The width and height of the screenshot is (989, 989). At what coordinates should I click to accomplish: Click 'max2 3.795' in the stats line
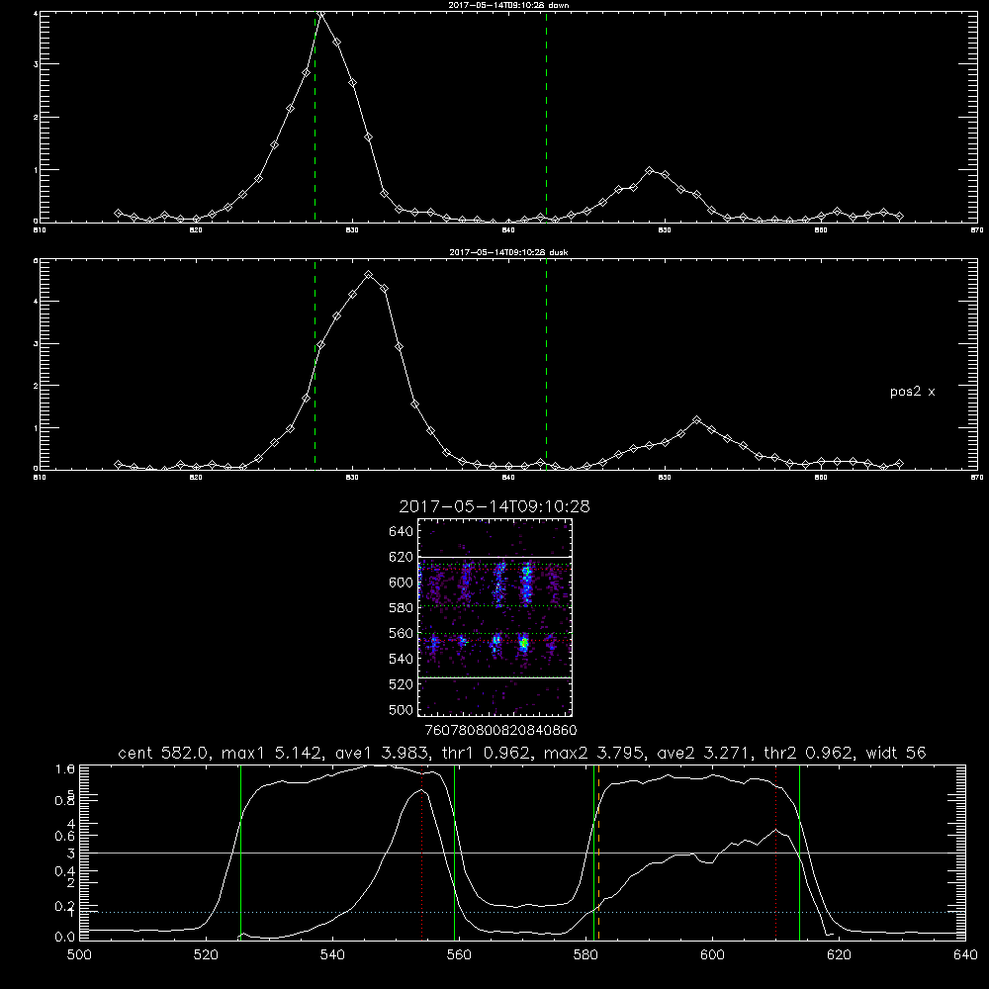click(594, 753)
